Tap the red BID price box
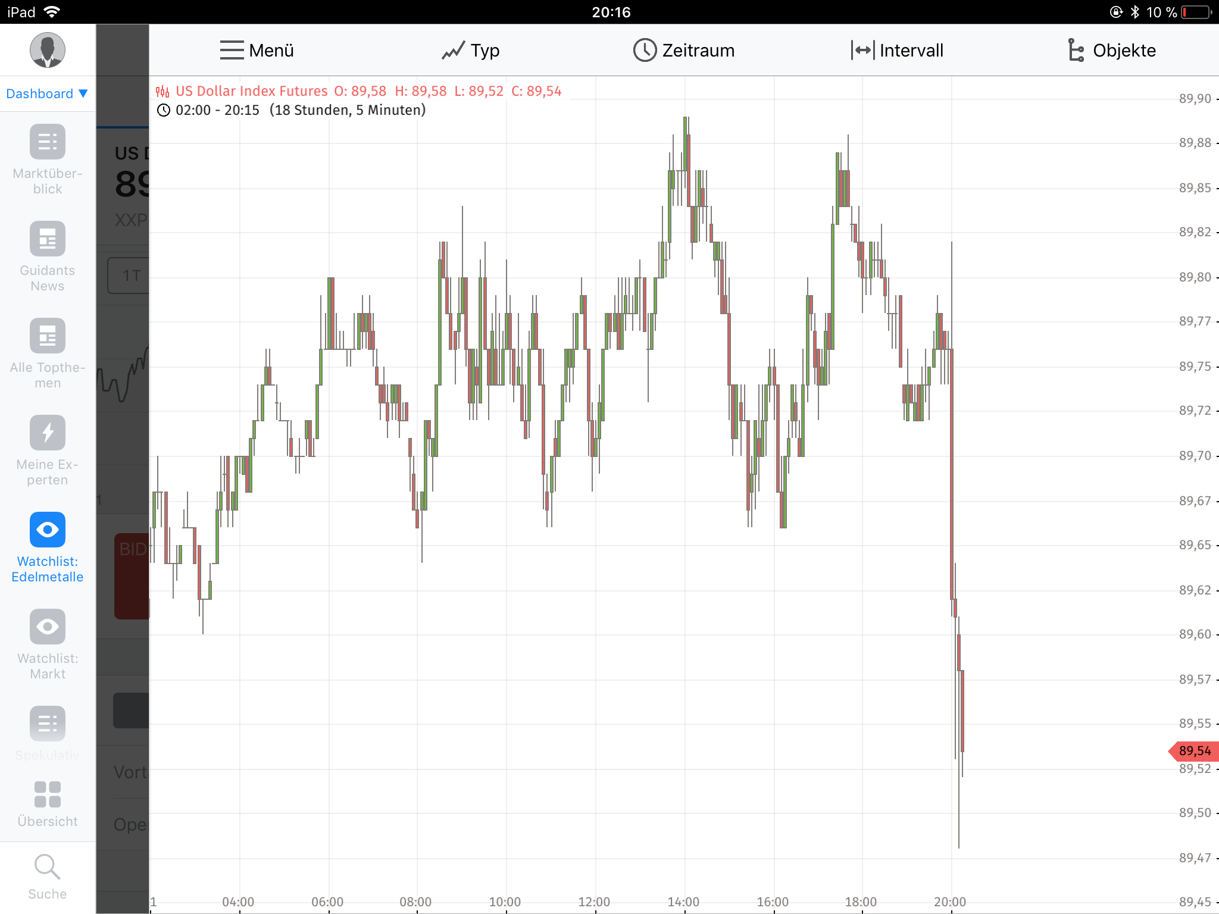The height and width of the screenshot is (914, 1219). (x=132, y=575)
